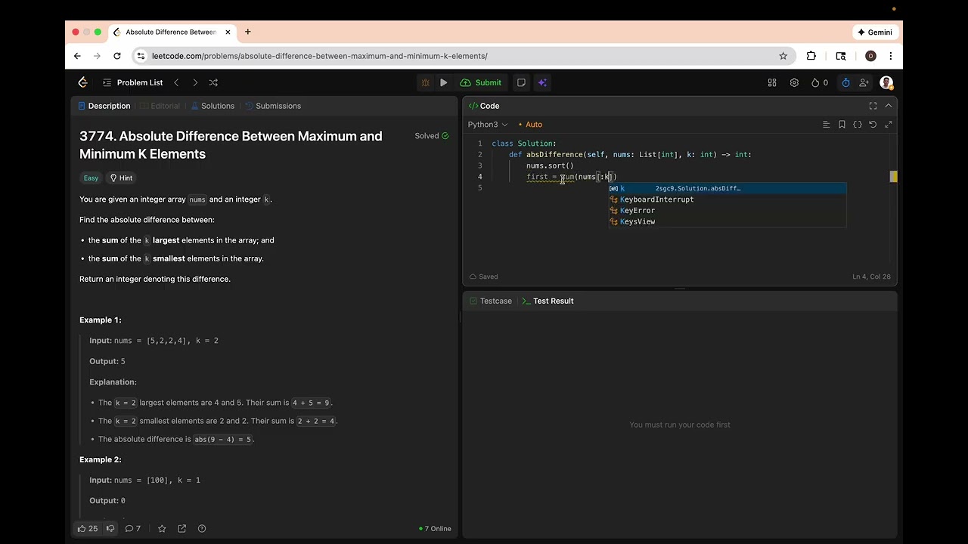This screenshot has height=544, width=968.
Task: Click the debug bug icon
Action: point(425,82)
